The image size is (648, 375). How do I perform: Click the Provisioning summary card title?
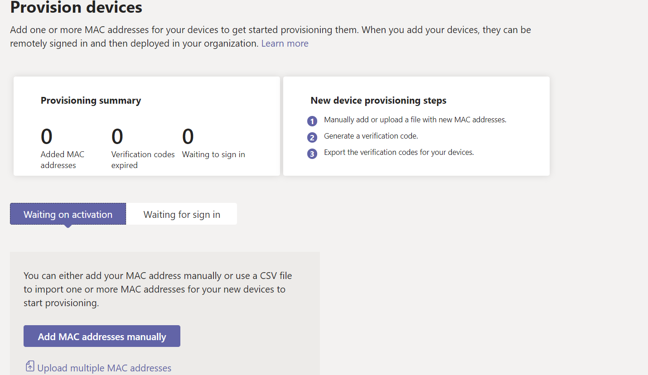tap(91, 101)
